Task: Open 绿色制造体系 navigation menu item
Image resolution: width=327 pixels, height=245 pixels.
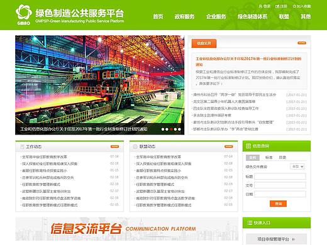Action: coord(252,16)
